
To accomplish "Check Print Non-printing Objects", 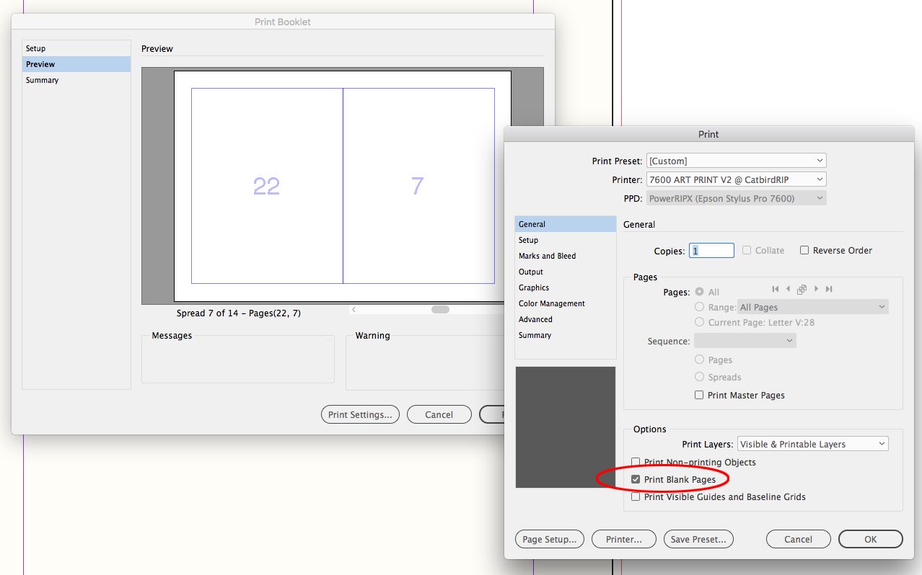I will click(636, 462).
